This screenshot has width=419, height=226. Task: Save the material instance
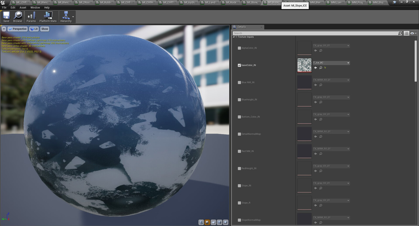pyautogui.click(x=6, y=17)
